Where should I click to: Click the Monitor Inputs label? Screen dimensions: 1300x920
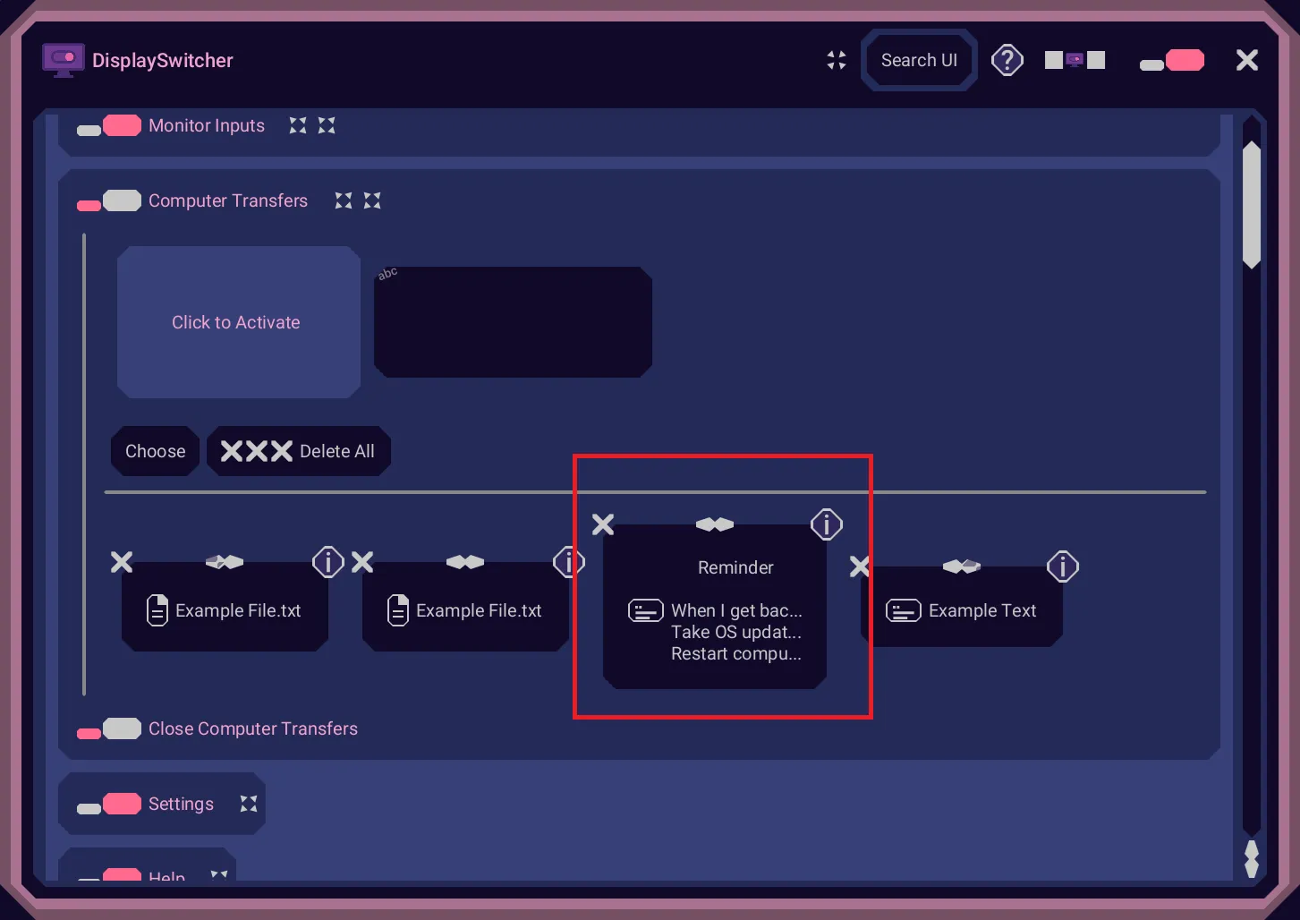click(207, 125)
